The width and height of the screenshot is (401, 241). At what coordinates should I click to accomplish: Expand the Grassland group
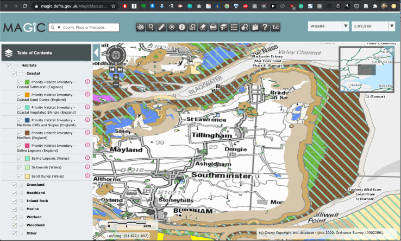click(x=21, y=185)
